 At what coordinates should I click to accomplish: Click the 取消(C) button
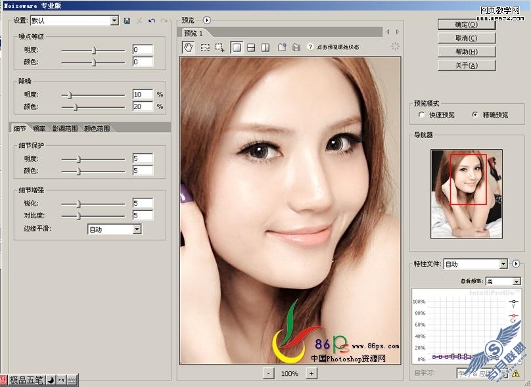tap(467, 38)
